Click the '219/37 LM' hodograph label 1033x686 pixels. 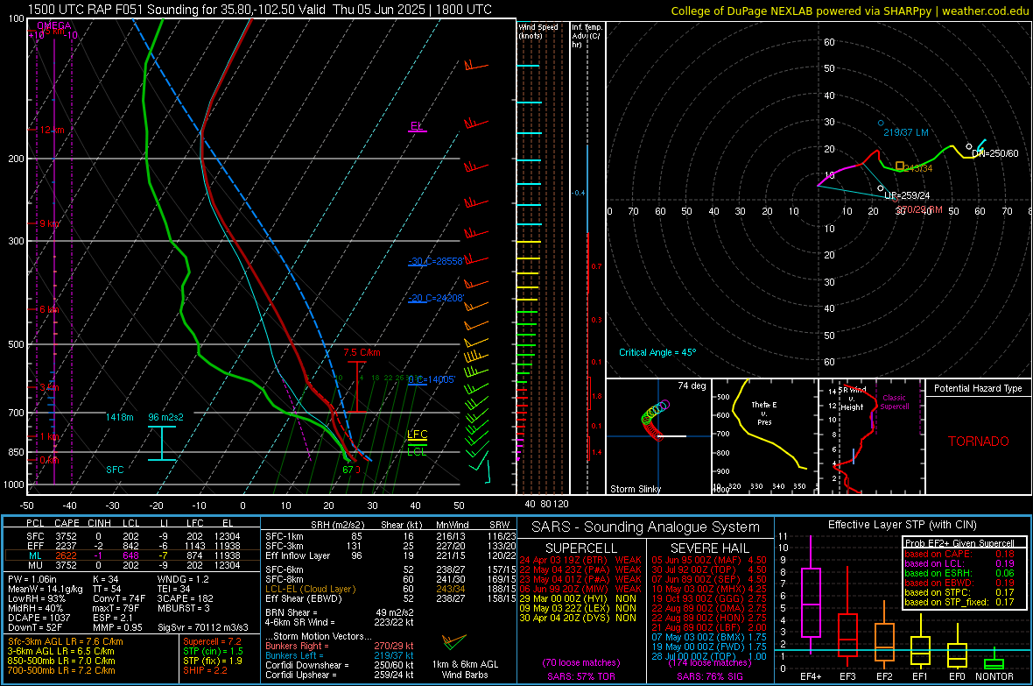pos(906,132)
